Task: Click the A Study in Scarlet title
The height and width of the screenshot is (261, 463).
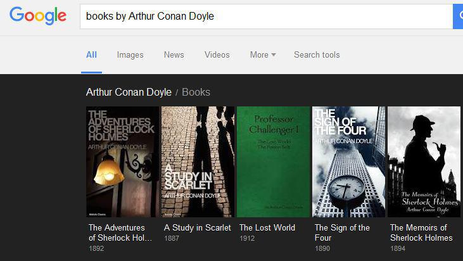Action: [x=198, y=227]
